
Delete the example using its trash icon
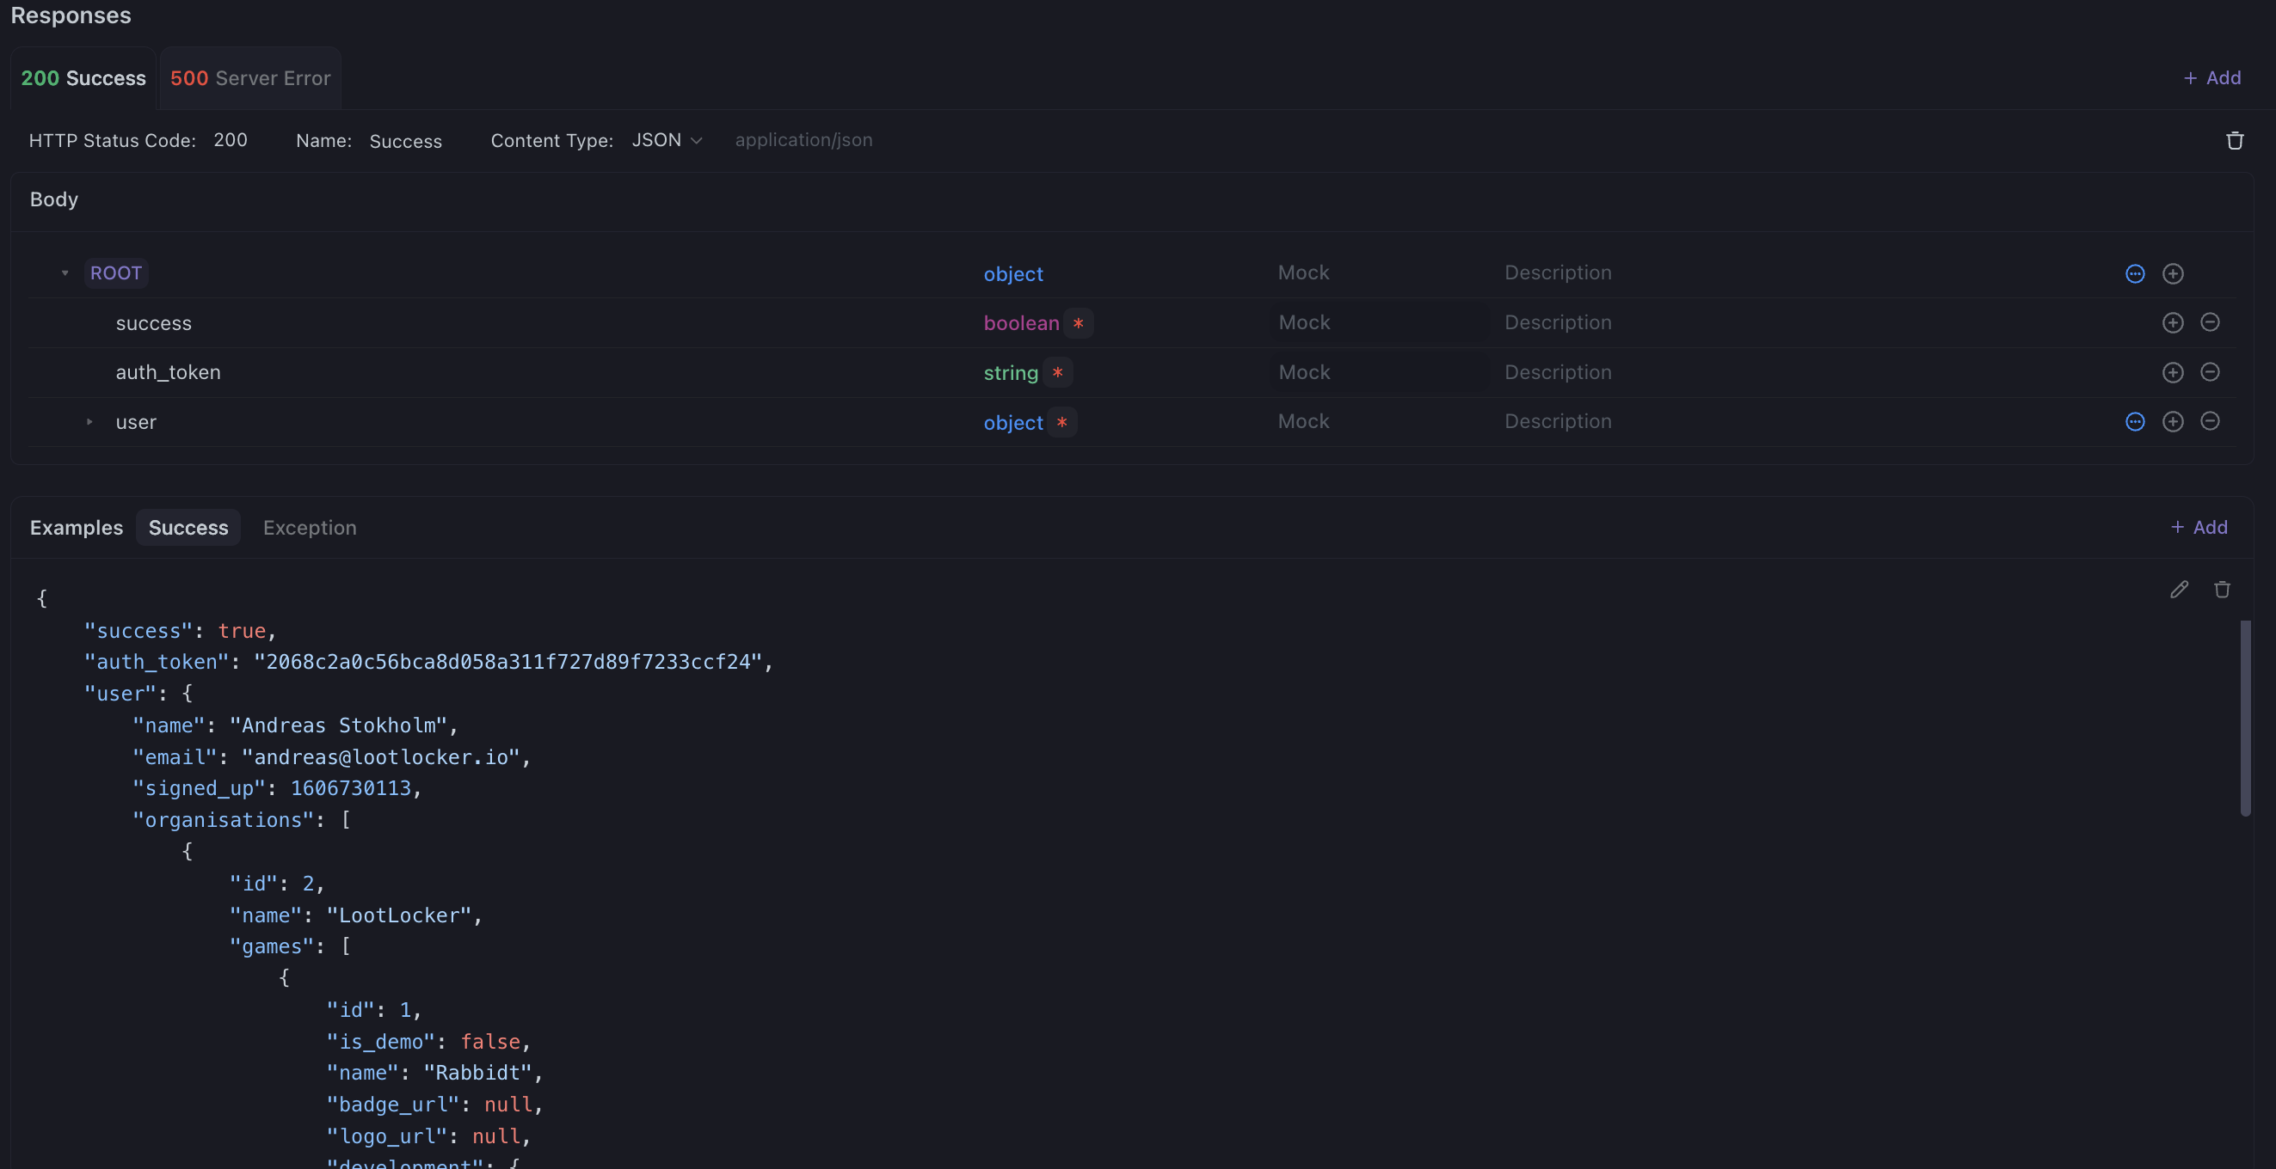[2222, 589]
